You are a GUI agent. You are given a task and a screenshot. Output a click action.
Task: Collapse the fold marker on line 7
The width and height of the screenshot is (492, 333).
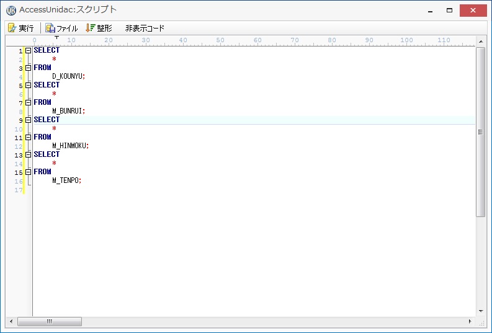click(29, 102)
